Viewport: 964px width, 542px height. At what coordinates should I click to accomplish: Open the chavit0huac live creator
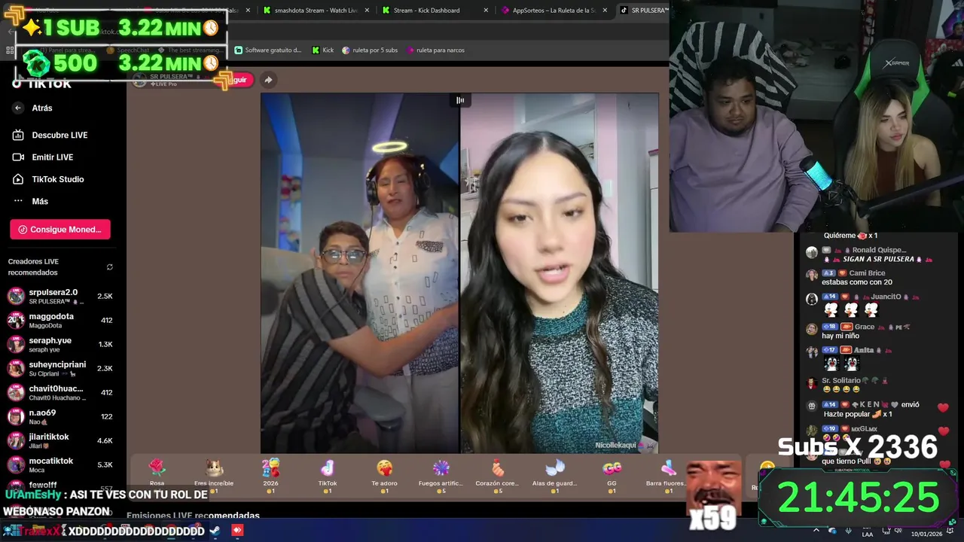(60, 392)
